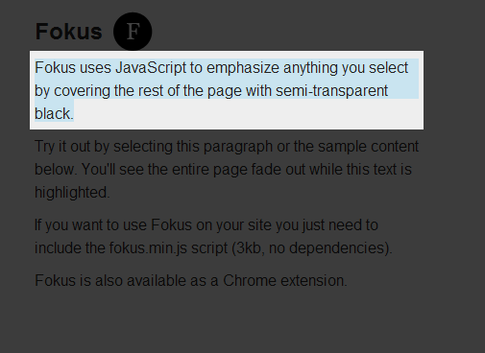Open the fokus.min.js script link
485x353 pixels.
(x=148, y=247)
